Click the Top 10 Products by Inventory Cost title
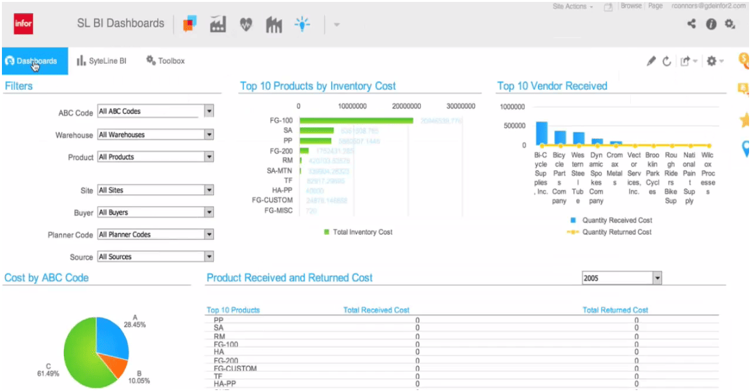Viewport: 751px width, 392px height. [x=318, y=87]
